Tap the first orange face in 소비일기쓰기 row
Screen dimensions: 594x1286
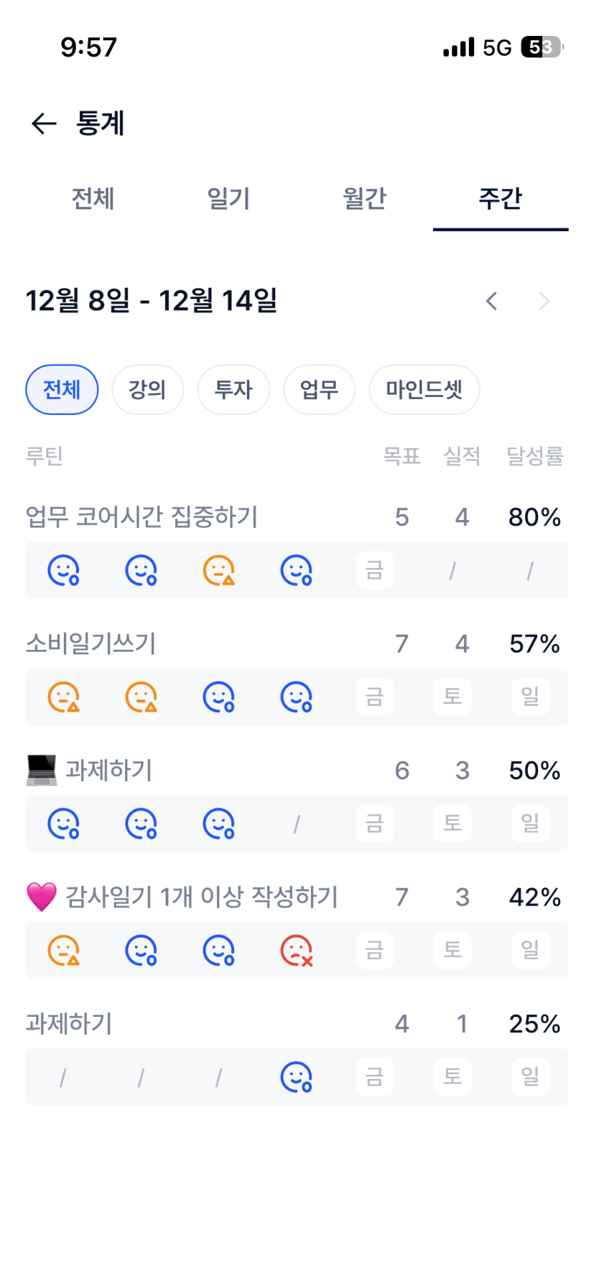[63, 697]
